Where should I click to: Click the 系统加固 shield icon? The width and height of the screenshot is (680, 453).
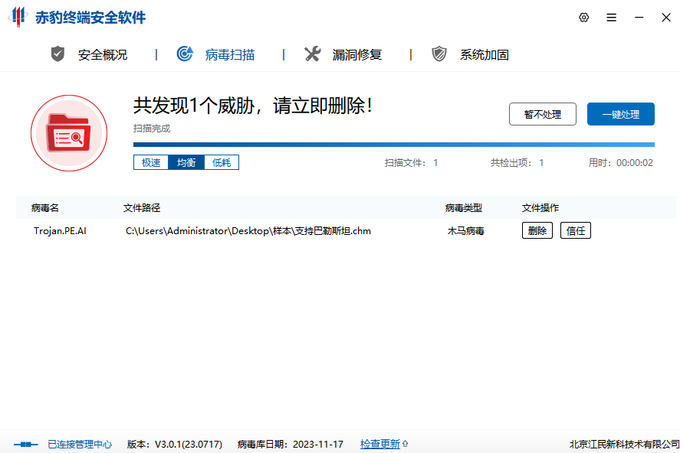click(x=439, y=54)
